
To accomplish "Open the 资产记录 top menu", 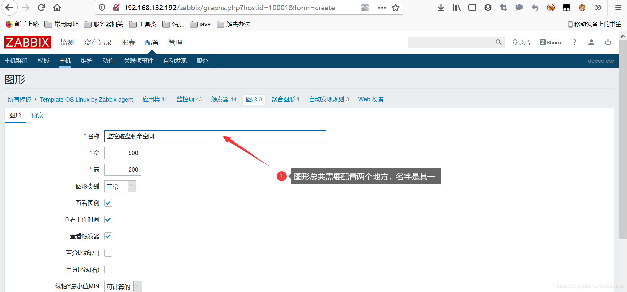I will [x=98, y=43].
